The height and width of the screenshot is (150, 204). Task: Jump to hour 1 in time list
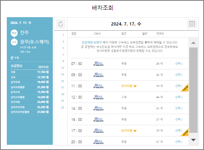[63, 35]
